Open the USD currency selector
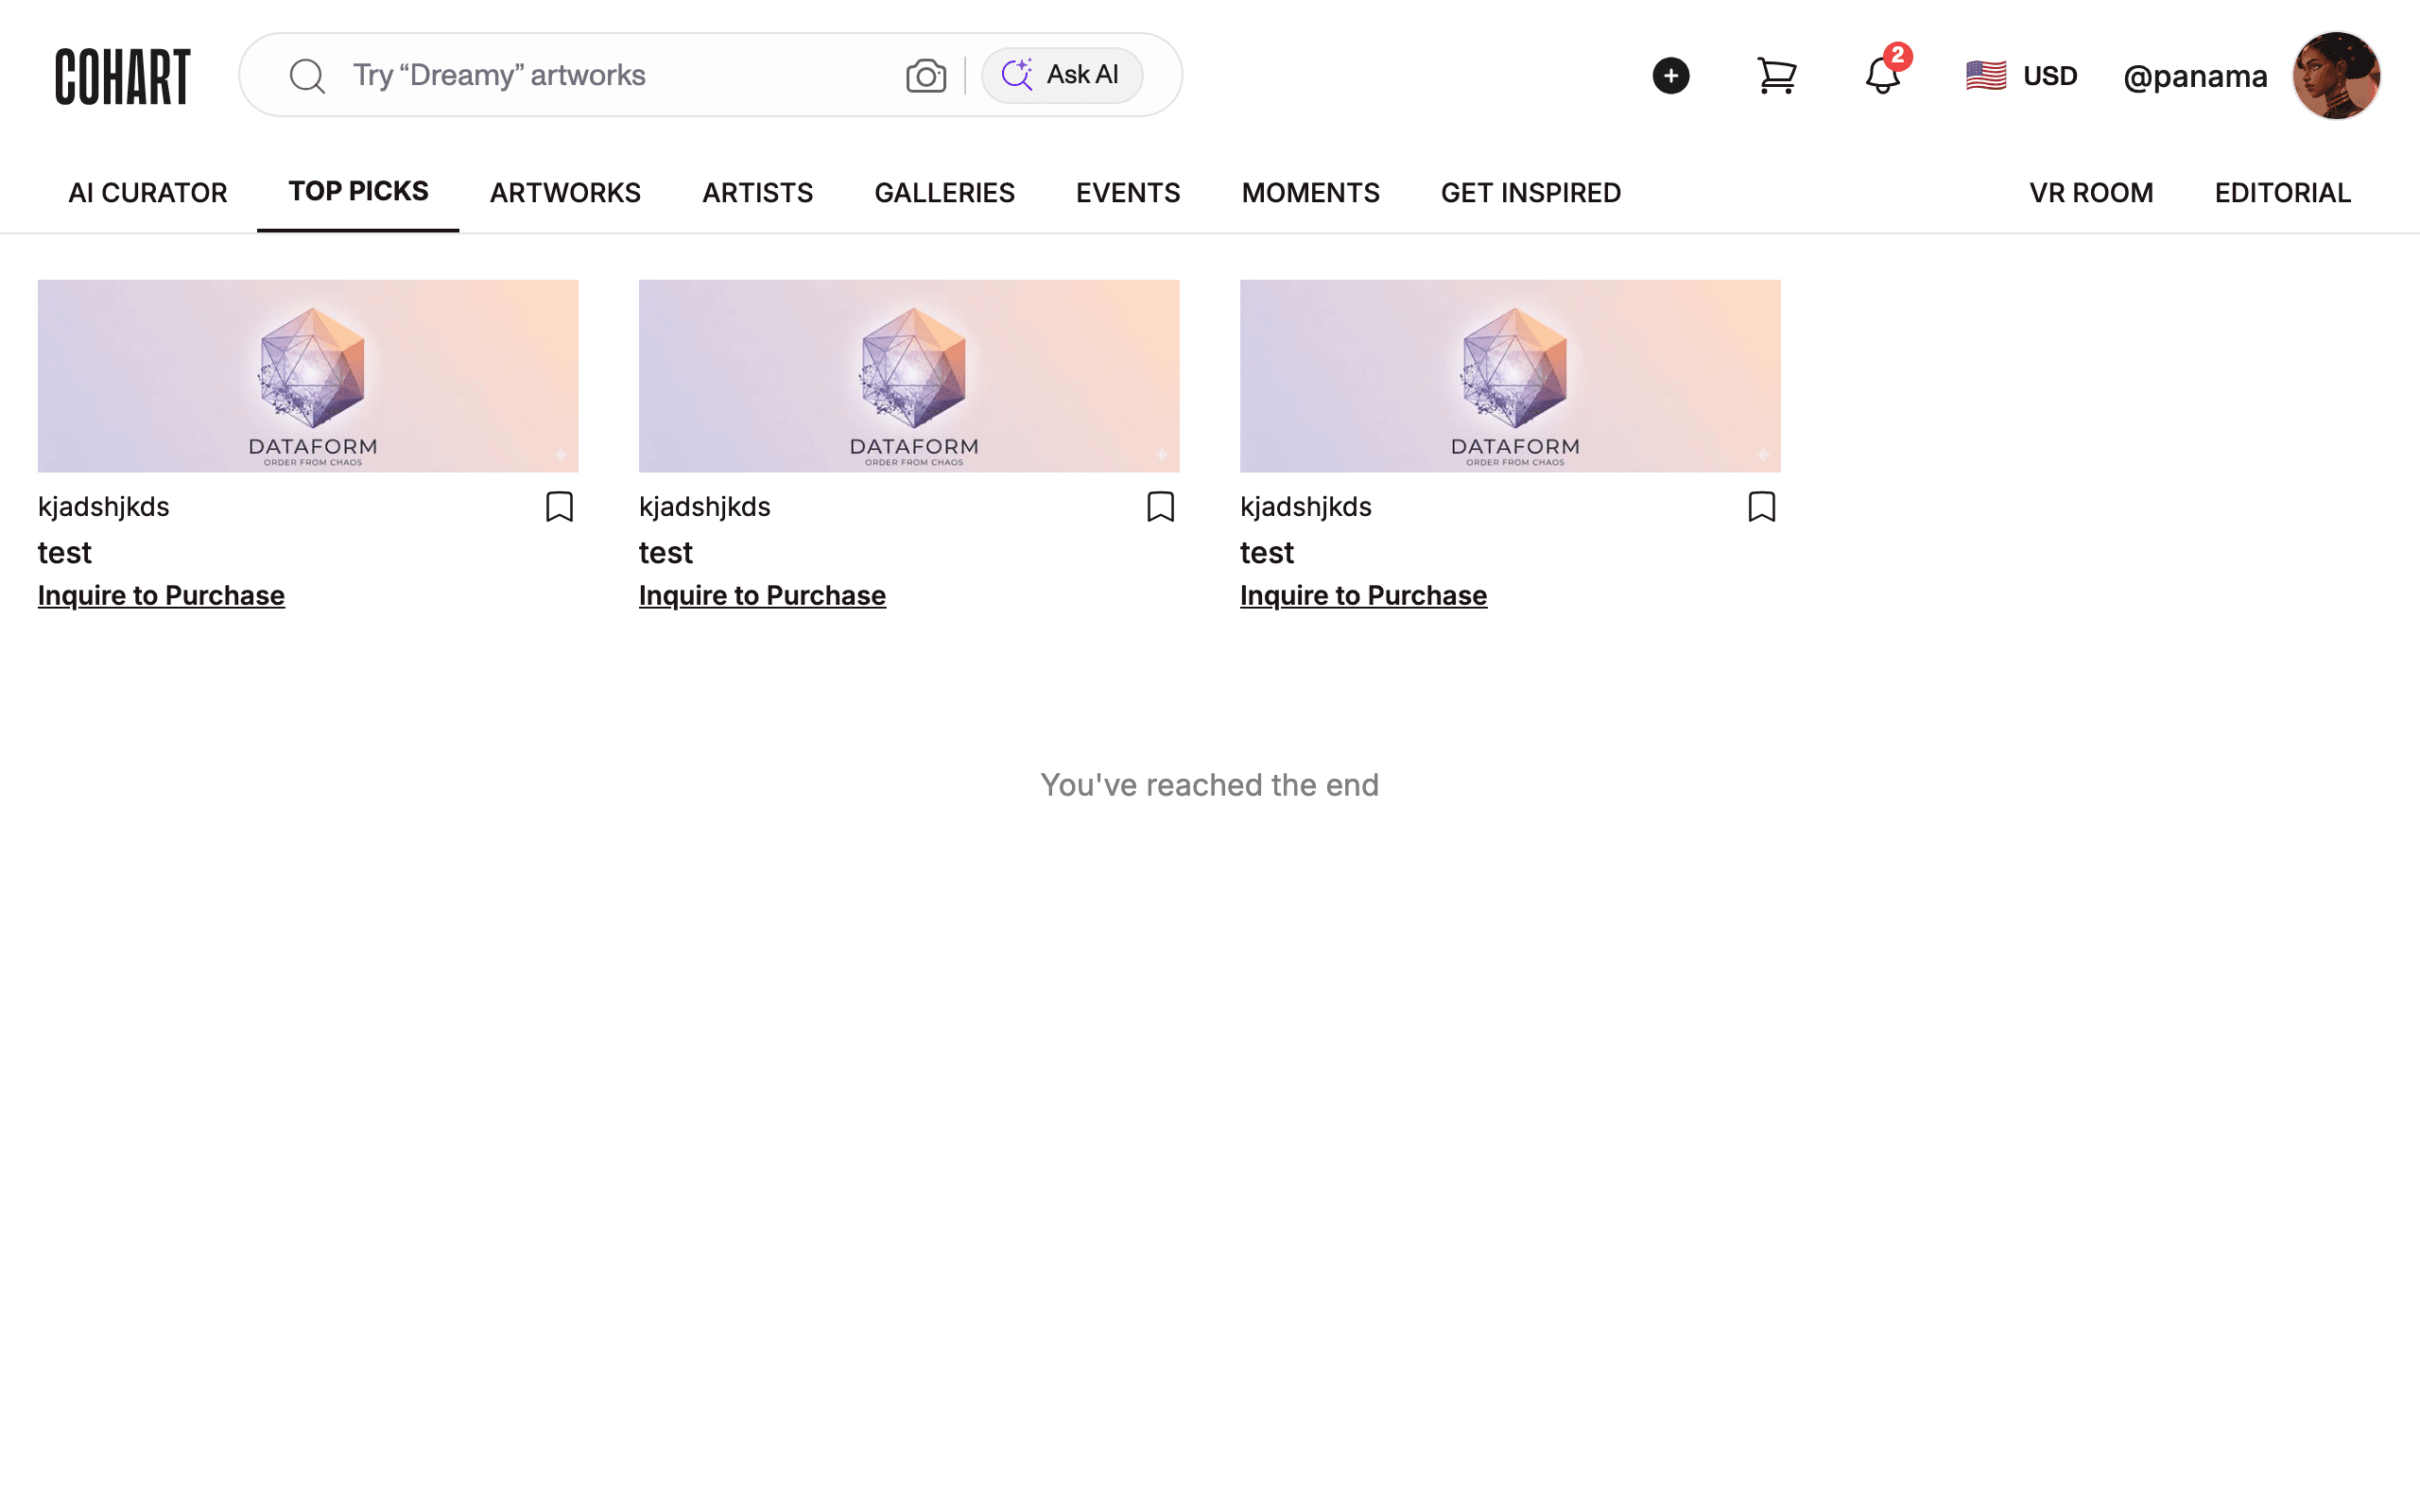2420x1512 pixels. coord(2021,76)
